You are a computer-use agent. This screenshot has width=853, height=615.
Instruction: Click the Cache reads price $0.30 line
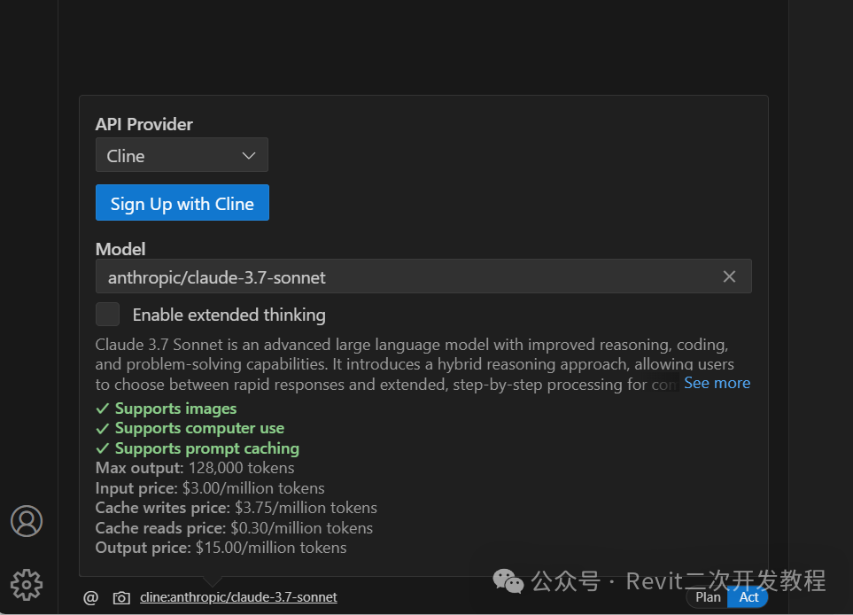click(234, 528)
